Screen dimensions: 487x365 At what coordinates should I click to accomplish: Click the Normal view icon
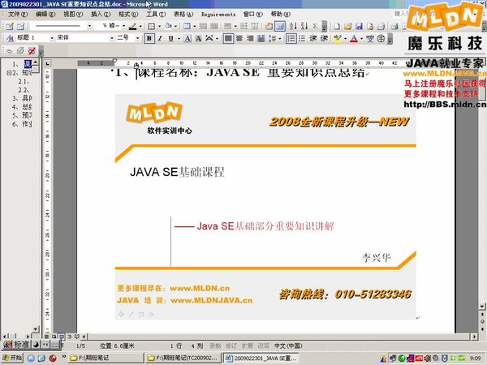tap(46, 336)
